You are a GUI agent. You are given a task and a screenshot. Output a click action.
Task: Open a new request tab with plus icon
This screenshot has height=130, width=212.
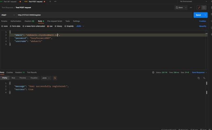(50, 2)
